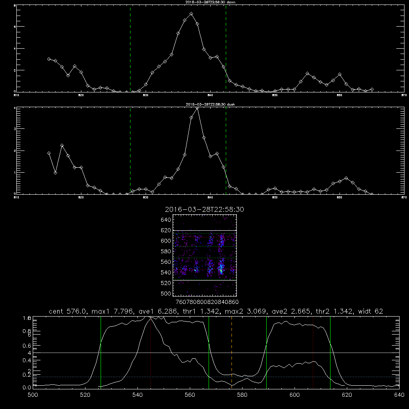Click the 620 label on heat map y-axis

pos(166,230)
